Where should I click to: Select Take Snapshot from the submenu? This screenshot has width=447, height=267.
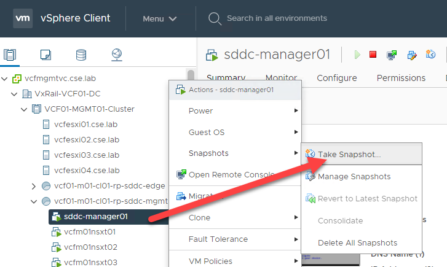tap(349, 154)
